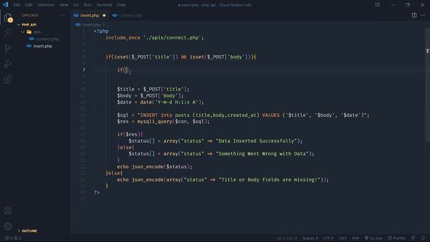The image size is (430, 242).
Task: Open the File menu
Action: (17, 5)
